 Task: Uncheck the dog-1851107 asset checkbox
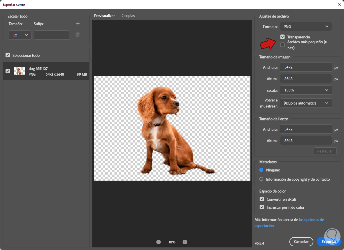[x=8, y=71]
